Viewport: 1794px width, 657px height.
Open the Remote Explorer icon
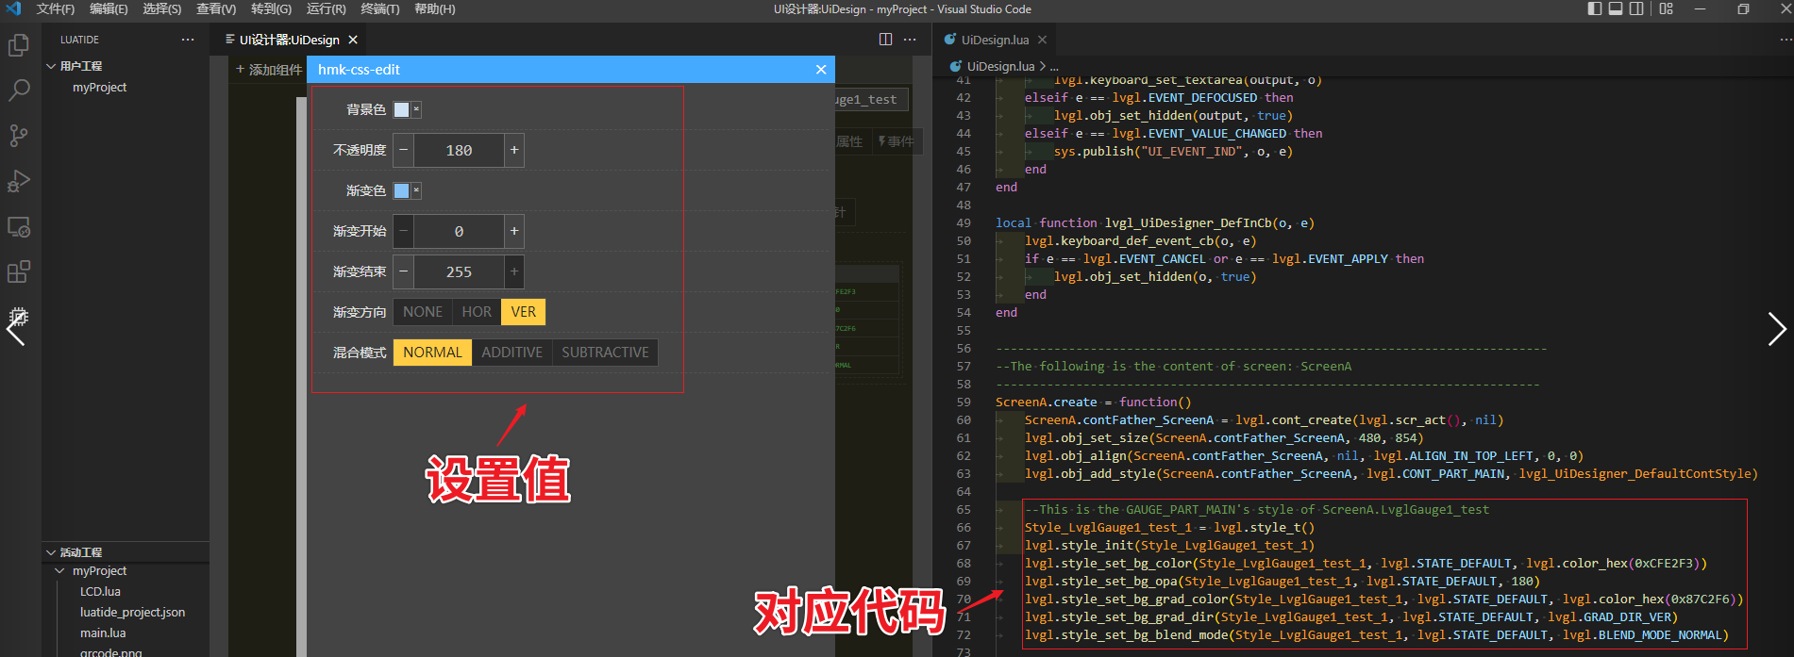coord(19,227)
